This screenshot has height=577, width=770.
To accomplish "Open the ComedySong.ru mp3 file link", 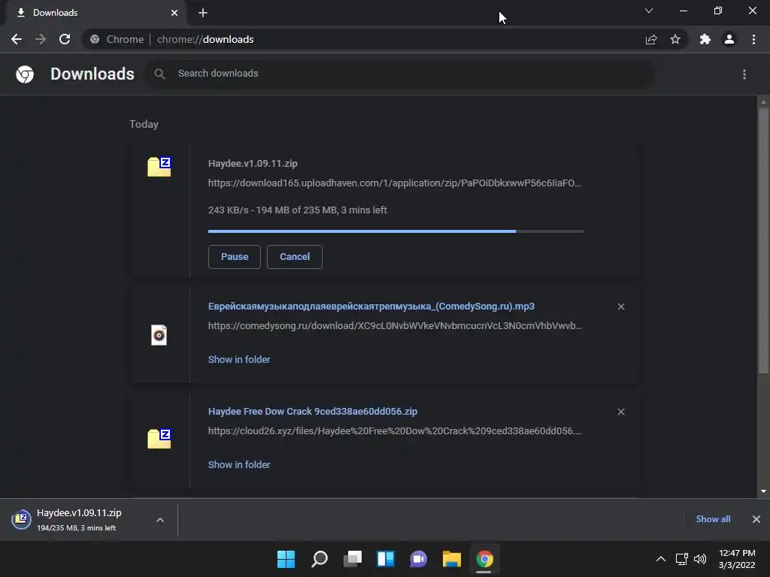I will click(371, 307).
